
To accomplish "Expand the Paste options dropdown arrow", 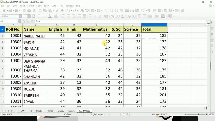I will pos(53,10).
